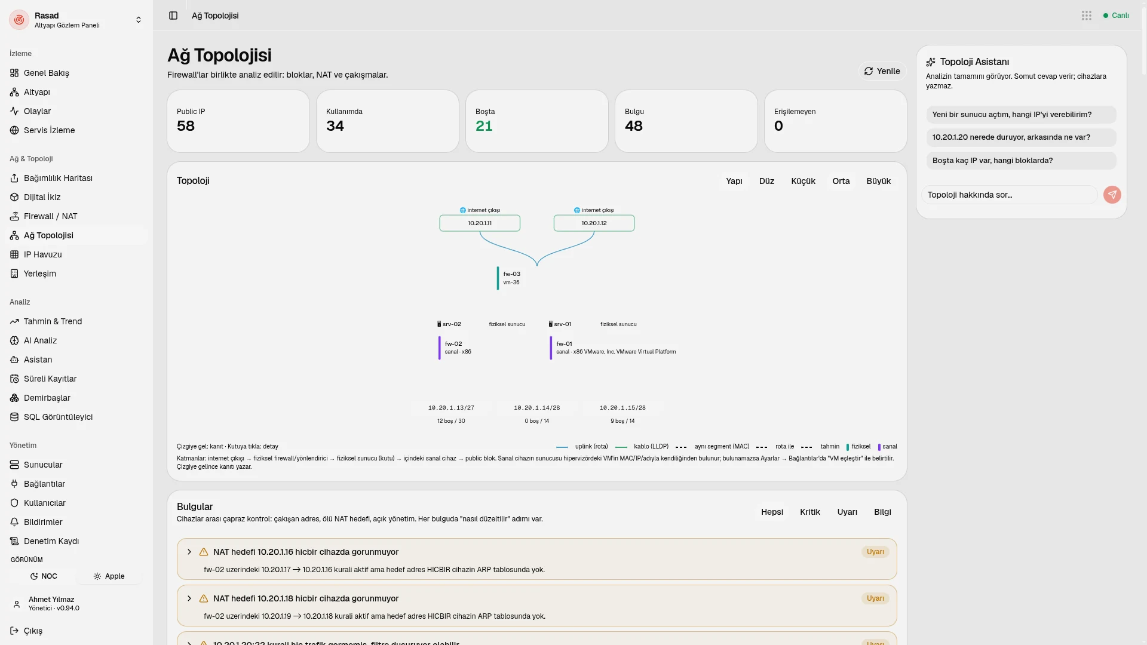The image size is (1147, 645).
Task: Select the 10.20.1.12 internet exit node
Action: tap(594, 223)
